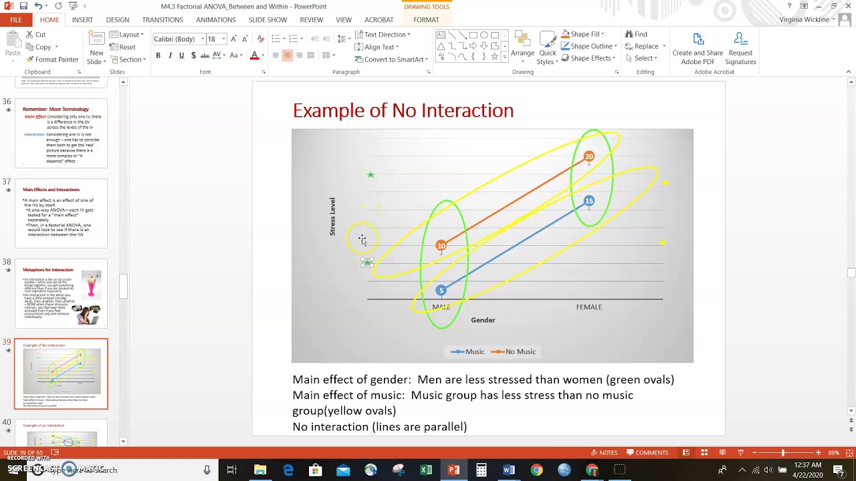Expand the shapes gallery More arrow
Image resolution: width=856 pixels, height=481 pixels.
click(x=504, y=58)
